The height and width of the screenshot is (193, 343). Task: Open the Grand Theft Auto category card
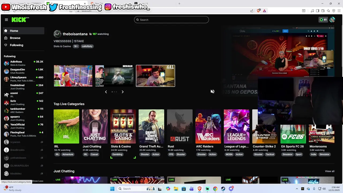click(151, 127)
